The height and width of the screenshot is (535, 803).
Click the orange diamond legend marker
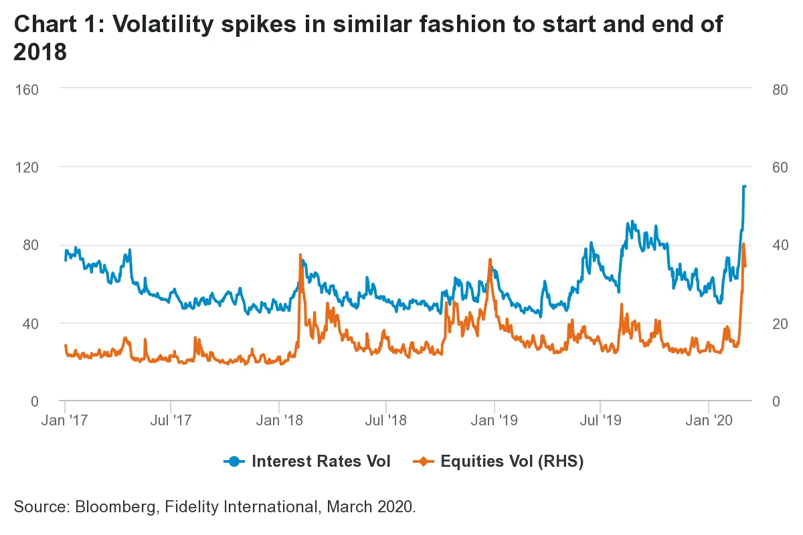point(424,461)
